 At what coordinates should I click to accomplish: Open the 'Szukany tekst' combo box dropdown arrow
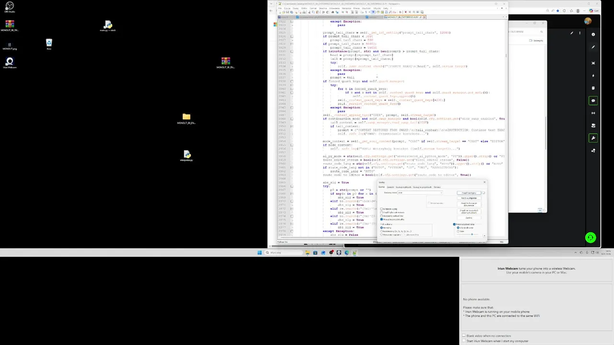(441, 193)
